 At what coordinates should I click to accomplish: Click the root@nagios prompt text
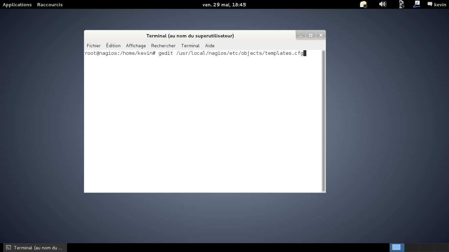coord(120,53)
